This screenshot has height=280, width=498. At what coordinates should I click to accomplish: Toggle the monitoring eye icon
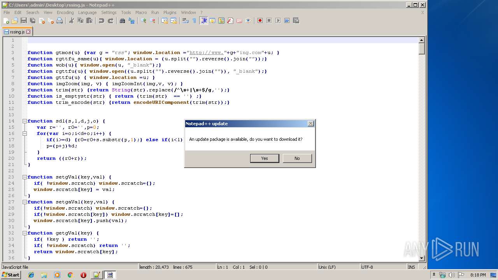[248, 21]
